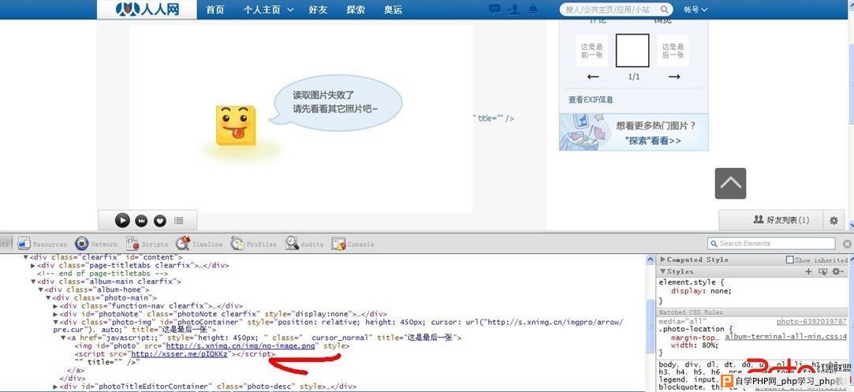Expand the photoNote div node
The height and width of the screenshot is (392, 854).
pos(55,314)
